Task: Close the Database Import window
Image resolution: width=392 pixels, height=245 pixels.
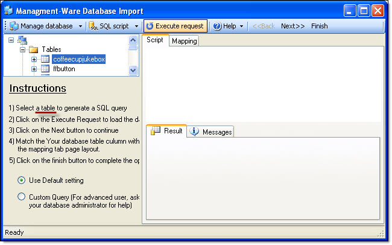Action: tap(378, 11)
